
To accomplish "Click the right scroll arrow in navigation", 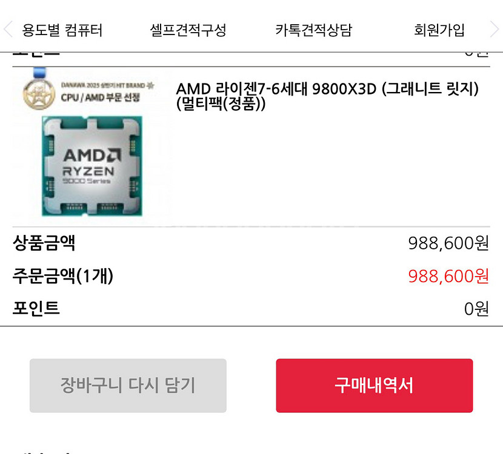I will point(495,30).
